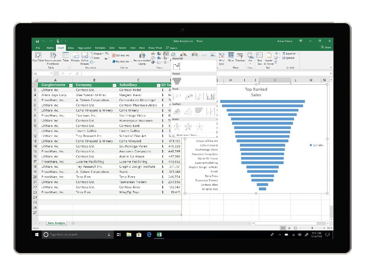The width and height of the screenshot is (368, 276).
Task: Click the Share button
Action: pos(326,47)
